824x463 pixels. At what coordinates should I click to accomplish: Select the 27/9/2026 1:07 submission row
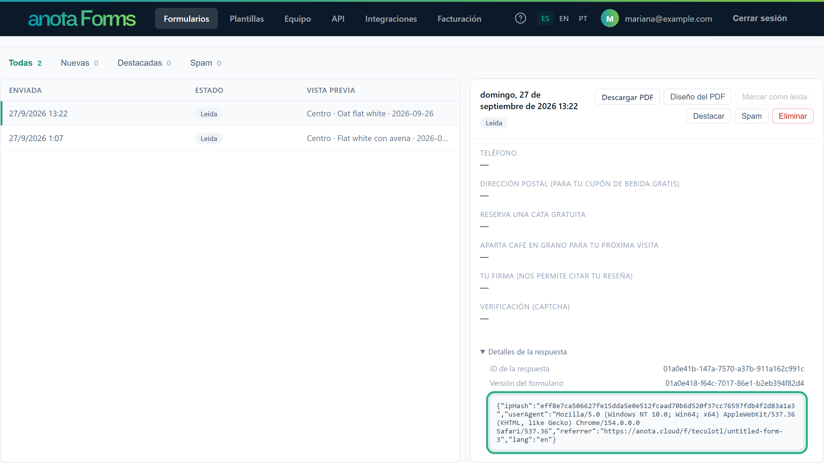(x=230, y=138)
